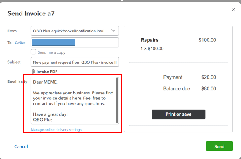Click into the Subject field

point(75,62)
